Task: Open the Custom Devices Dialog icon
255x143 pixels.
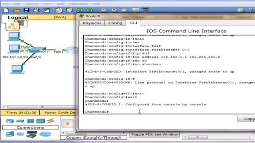Action: [x=145, y=10]
